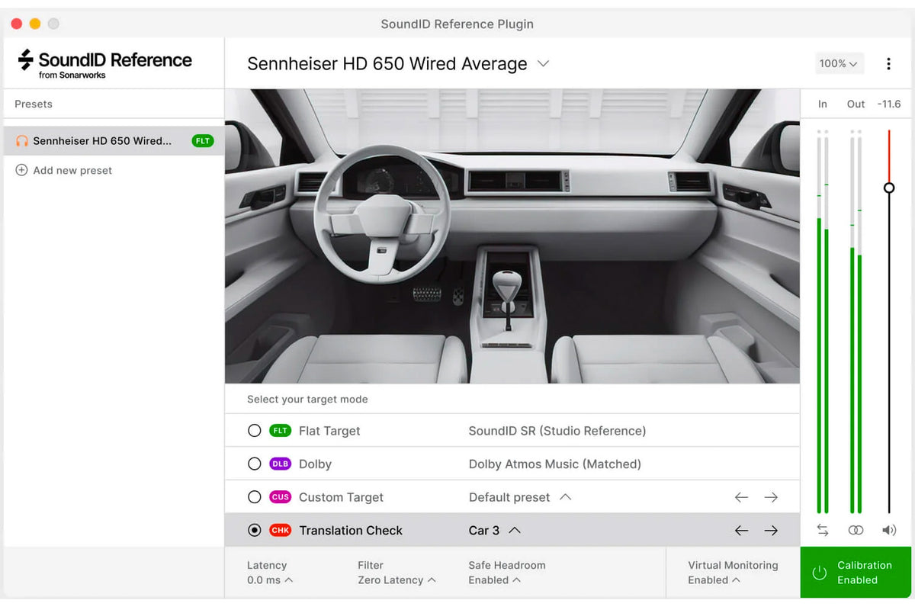The height and width of the screenshot is (610, 915).
Task: Click the speaker volume icon
Action: pyautogui.click(x=889, y=530)
